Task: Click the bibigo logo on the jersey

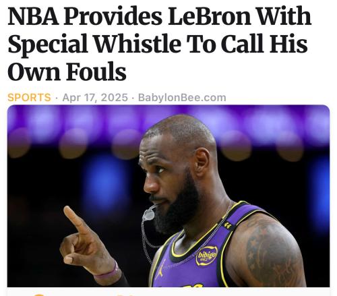Action: [x=206, y=256]
